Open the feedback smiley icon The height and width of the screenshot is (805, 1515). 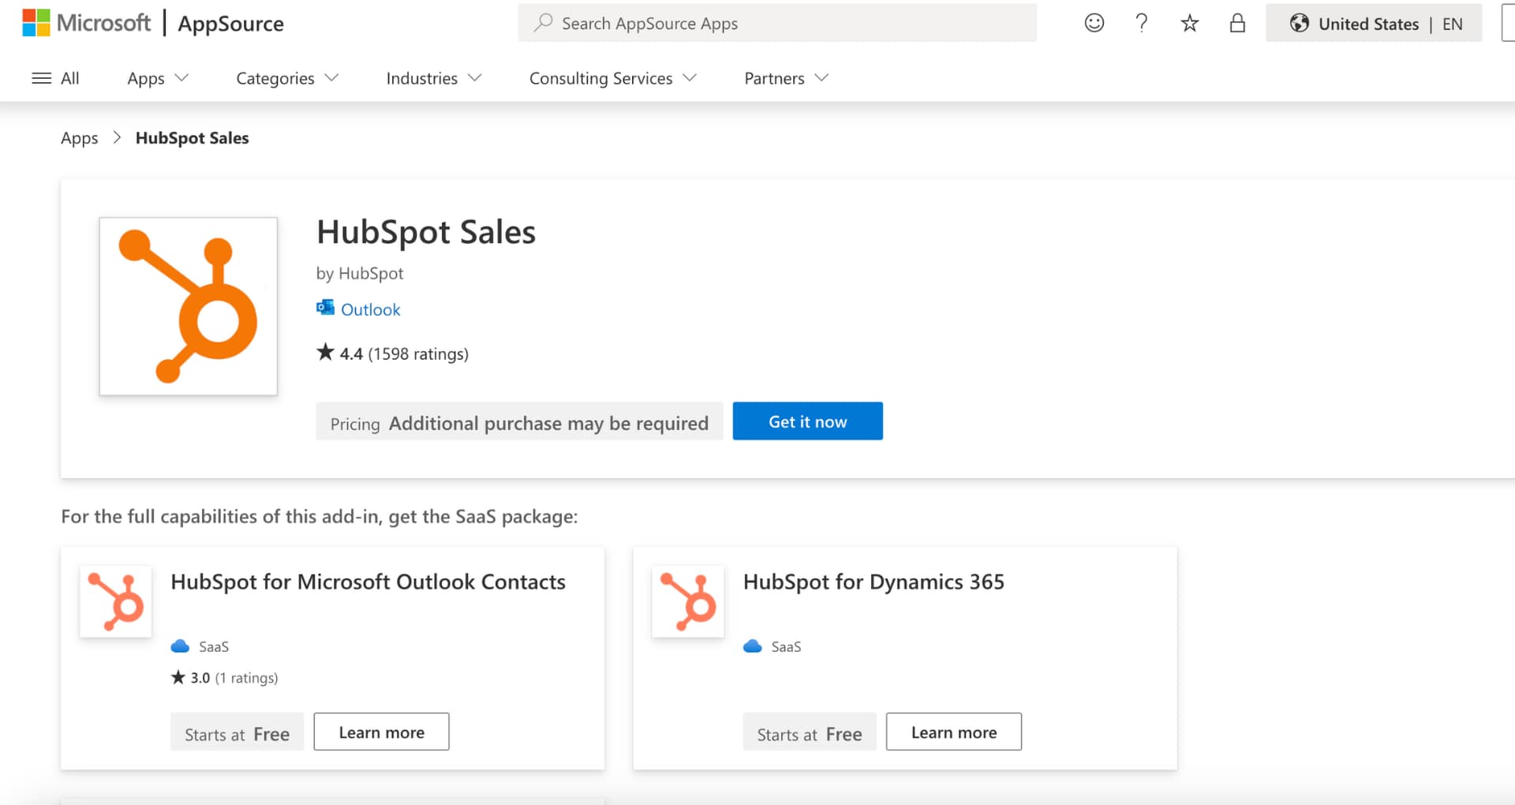pyautogui.click(x=1094, y=23)
